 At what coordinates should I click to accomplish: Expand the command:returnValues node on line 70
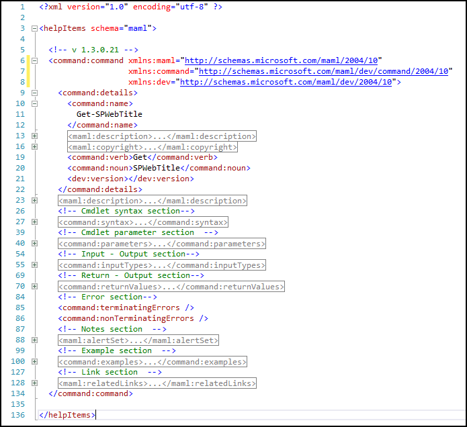[x=34, y=286]
